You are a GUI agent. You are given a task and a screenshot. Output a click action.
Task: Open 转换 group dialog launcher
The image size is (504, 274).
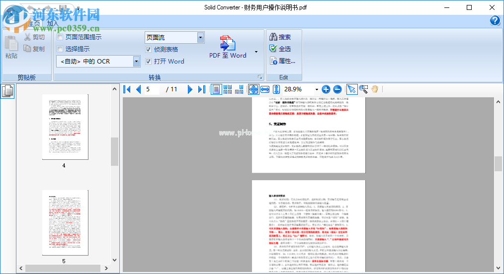[x=260, y=77]
